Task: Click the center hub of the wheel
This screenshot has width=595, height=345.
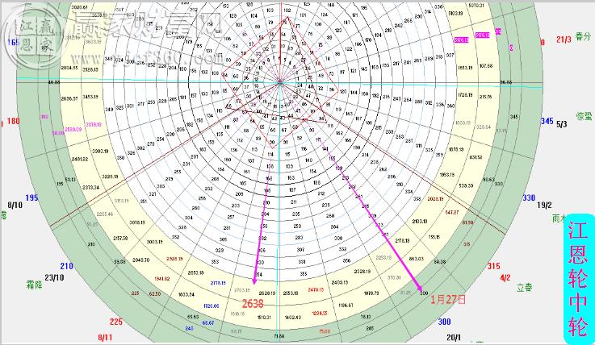Action: (x=279, y=81)
